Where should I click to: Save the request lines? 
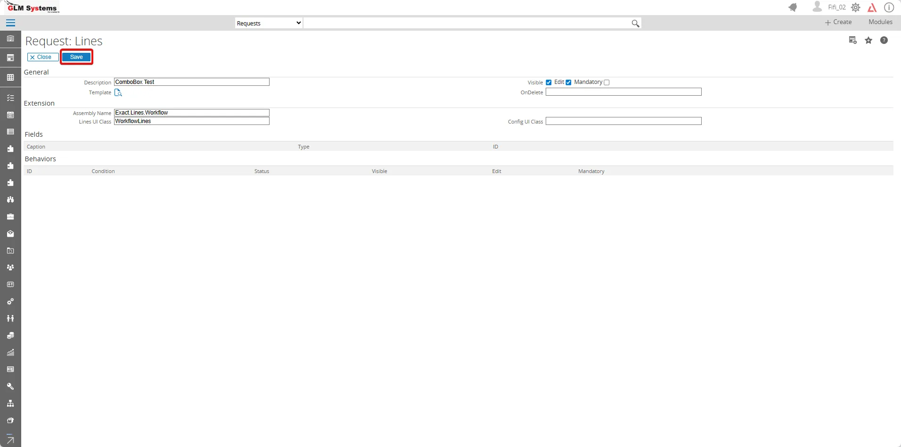(x=76, y=57)
